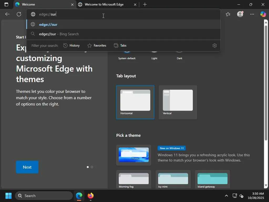Choose the Vertical tab layout
269x202 pixels.
[x=178, y=102]
